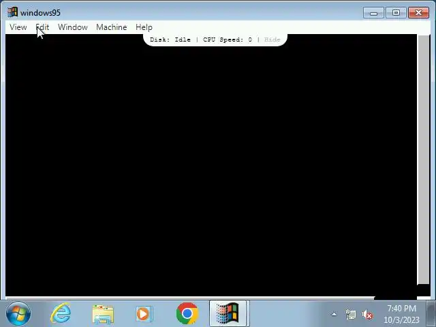This screenshot has height=327, width=436.
Task: Open the Help menu
Action: [144, 27]
